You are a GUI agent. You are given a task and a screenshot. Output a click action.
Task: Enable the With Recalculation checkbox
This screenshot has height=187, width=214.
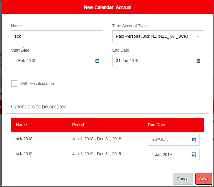(14, 83)
